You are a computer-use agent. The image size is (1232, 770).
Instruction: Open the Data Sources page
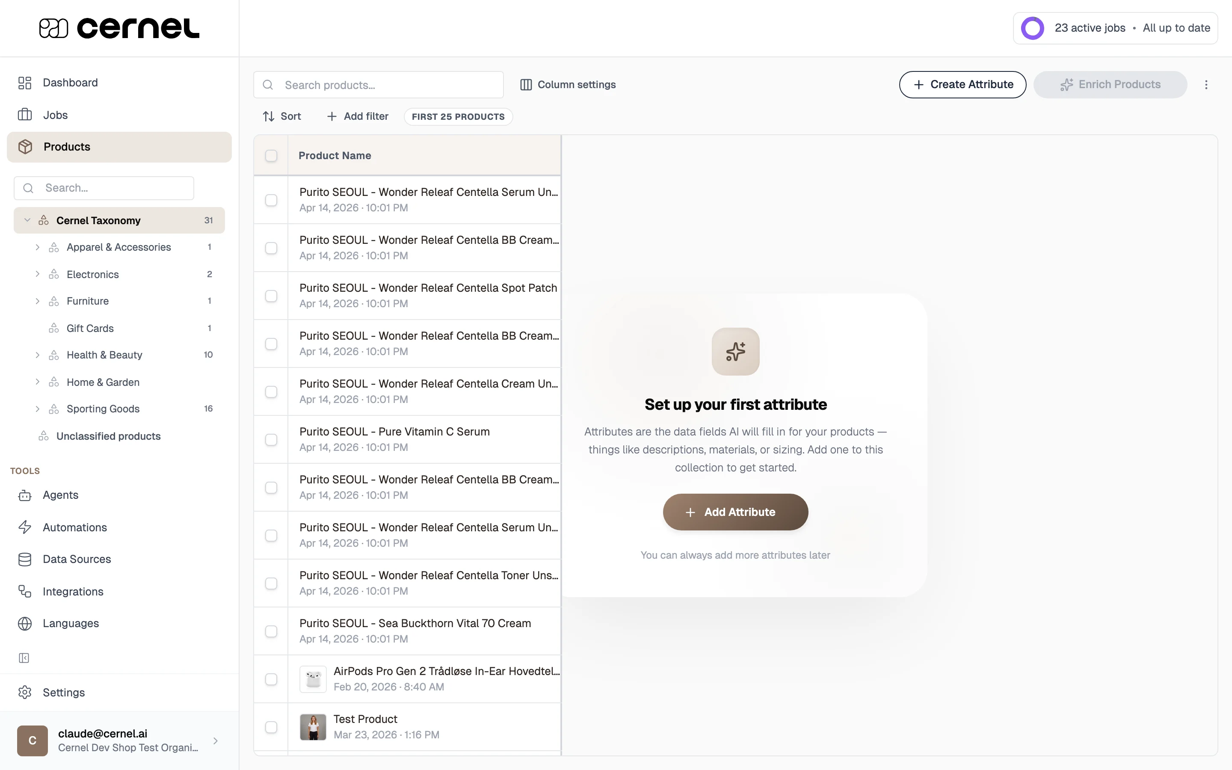click(x=119, y=559)
